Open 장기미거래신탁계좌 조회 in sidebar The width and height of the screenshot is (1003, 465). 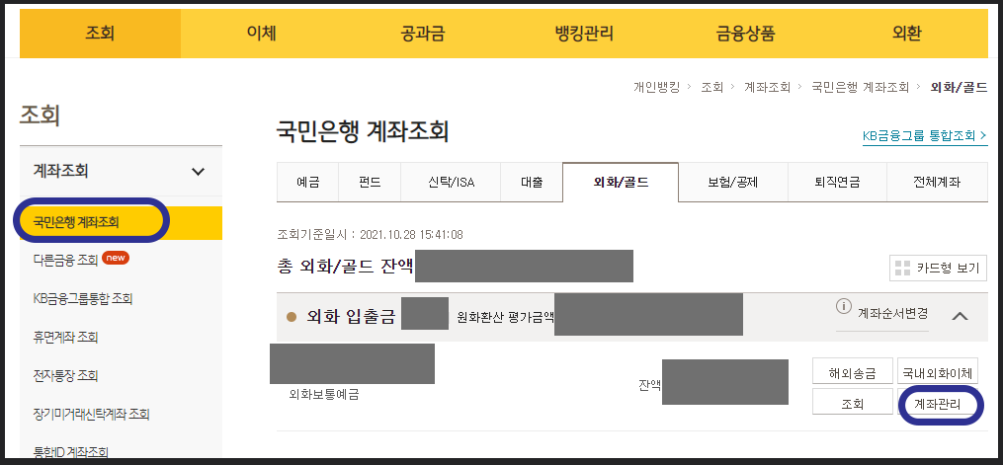coord(91,415)
